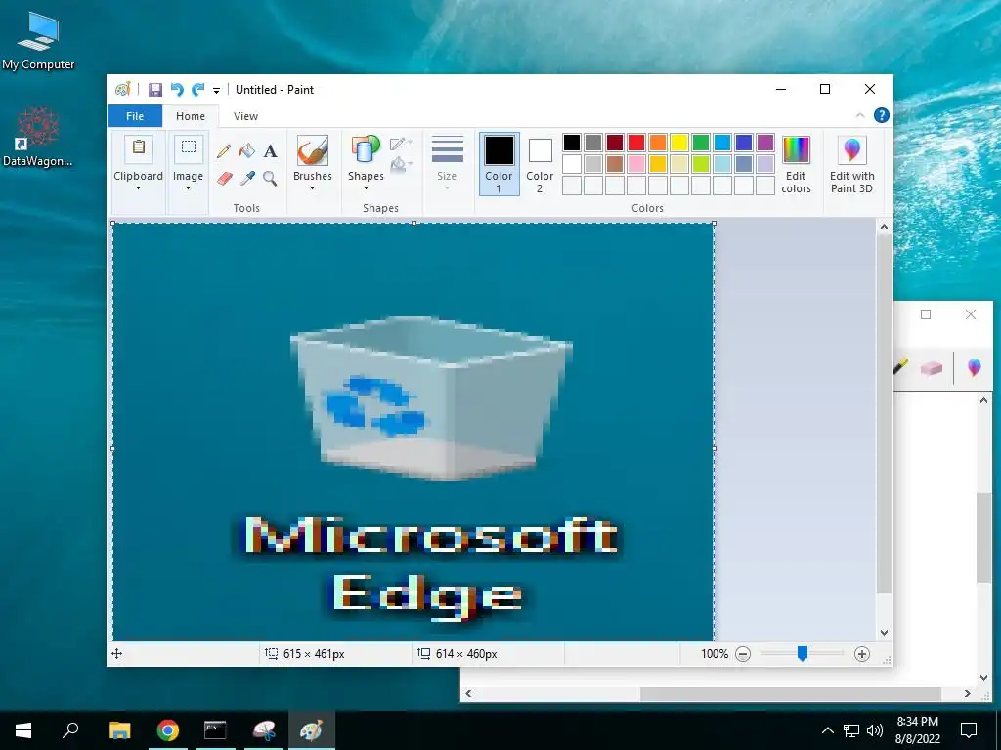
Task: Select the Text tool
Action: tap(271, 151)
